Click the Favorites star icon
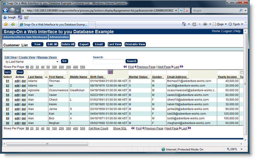The image size is (255, 159). [6, 24]
